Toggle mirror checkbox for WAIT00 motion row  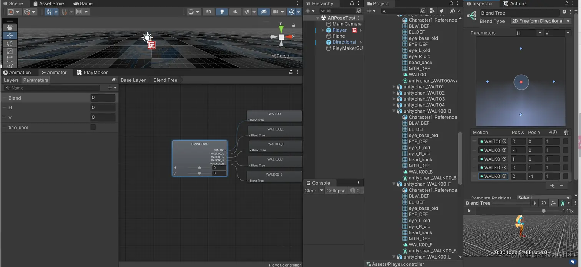coord(566,141)
